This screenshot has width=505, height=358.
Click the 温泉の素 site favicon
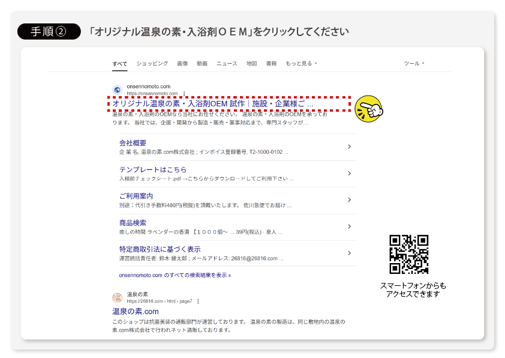117,297
